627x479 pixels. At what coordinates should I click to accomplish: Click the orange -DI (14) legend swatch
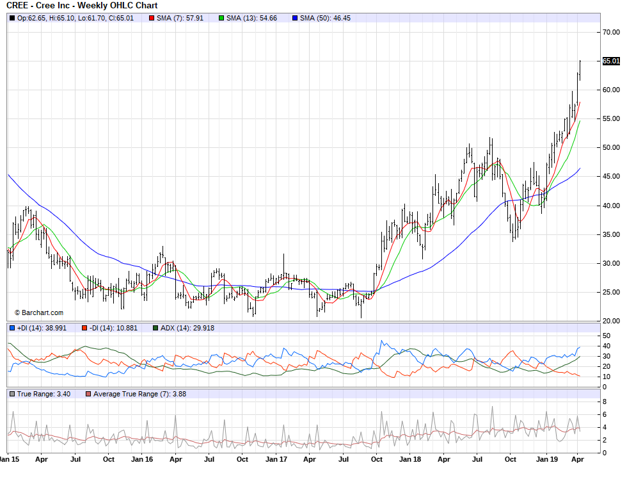[84, 328]
